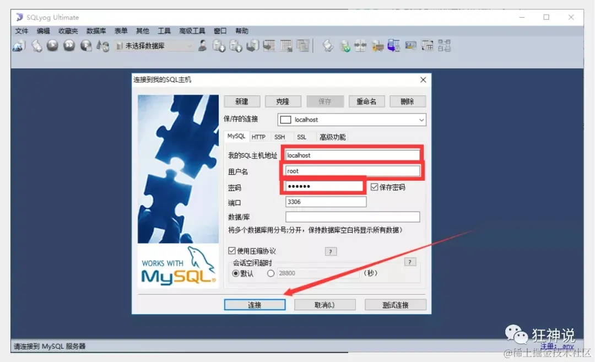Click the toolbar icon left of database dropdown
595x362 pixels.
[103, 46]
